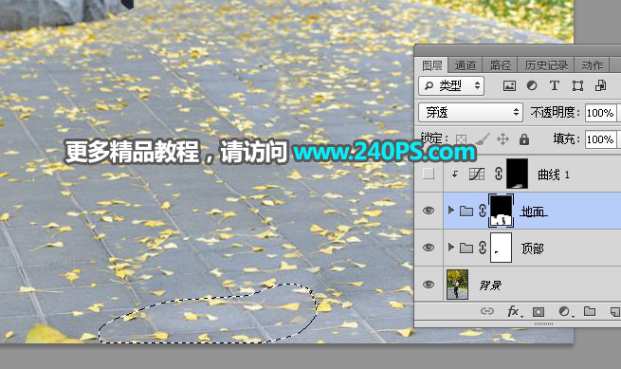
Task: Click the 不透明度 value field
Action: tap(600, 113)
